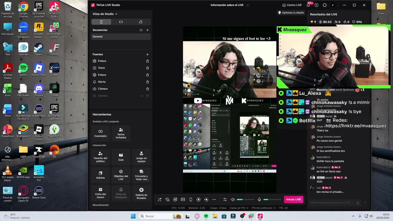Screen dimensions: 393x221
Task: Click the record button in bottom toolbar
Action: click(x=198, y=200)
